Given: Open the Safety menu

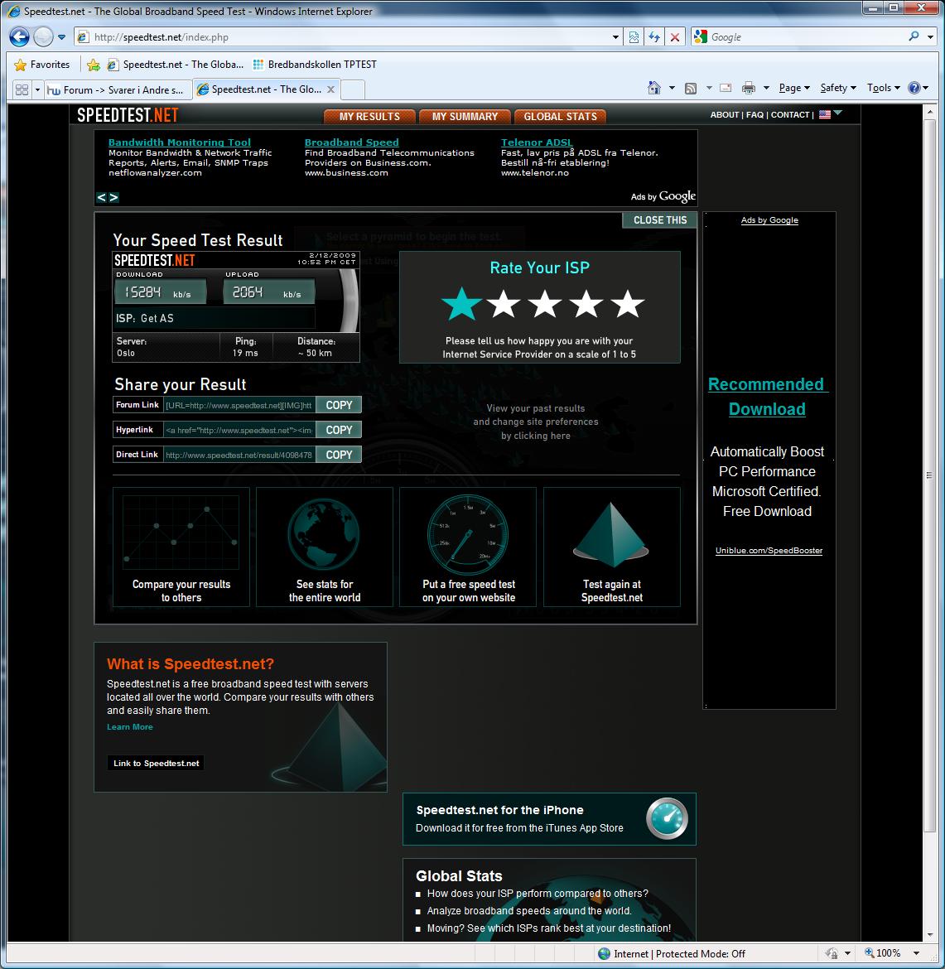Looking at the screenshot, I should [x=838, y=88].
